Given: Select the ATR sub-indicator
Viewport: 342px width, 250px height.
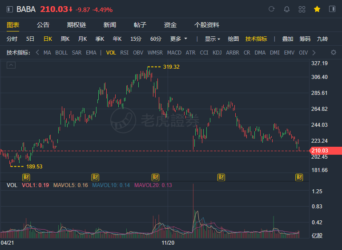Looking at the screenshot, I should pyautogui.click(x=191, y=53).
